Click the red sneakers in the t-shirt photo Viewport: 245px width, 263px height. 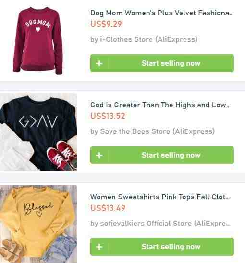61,155
